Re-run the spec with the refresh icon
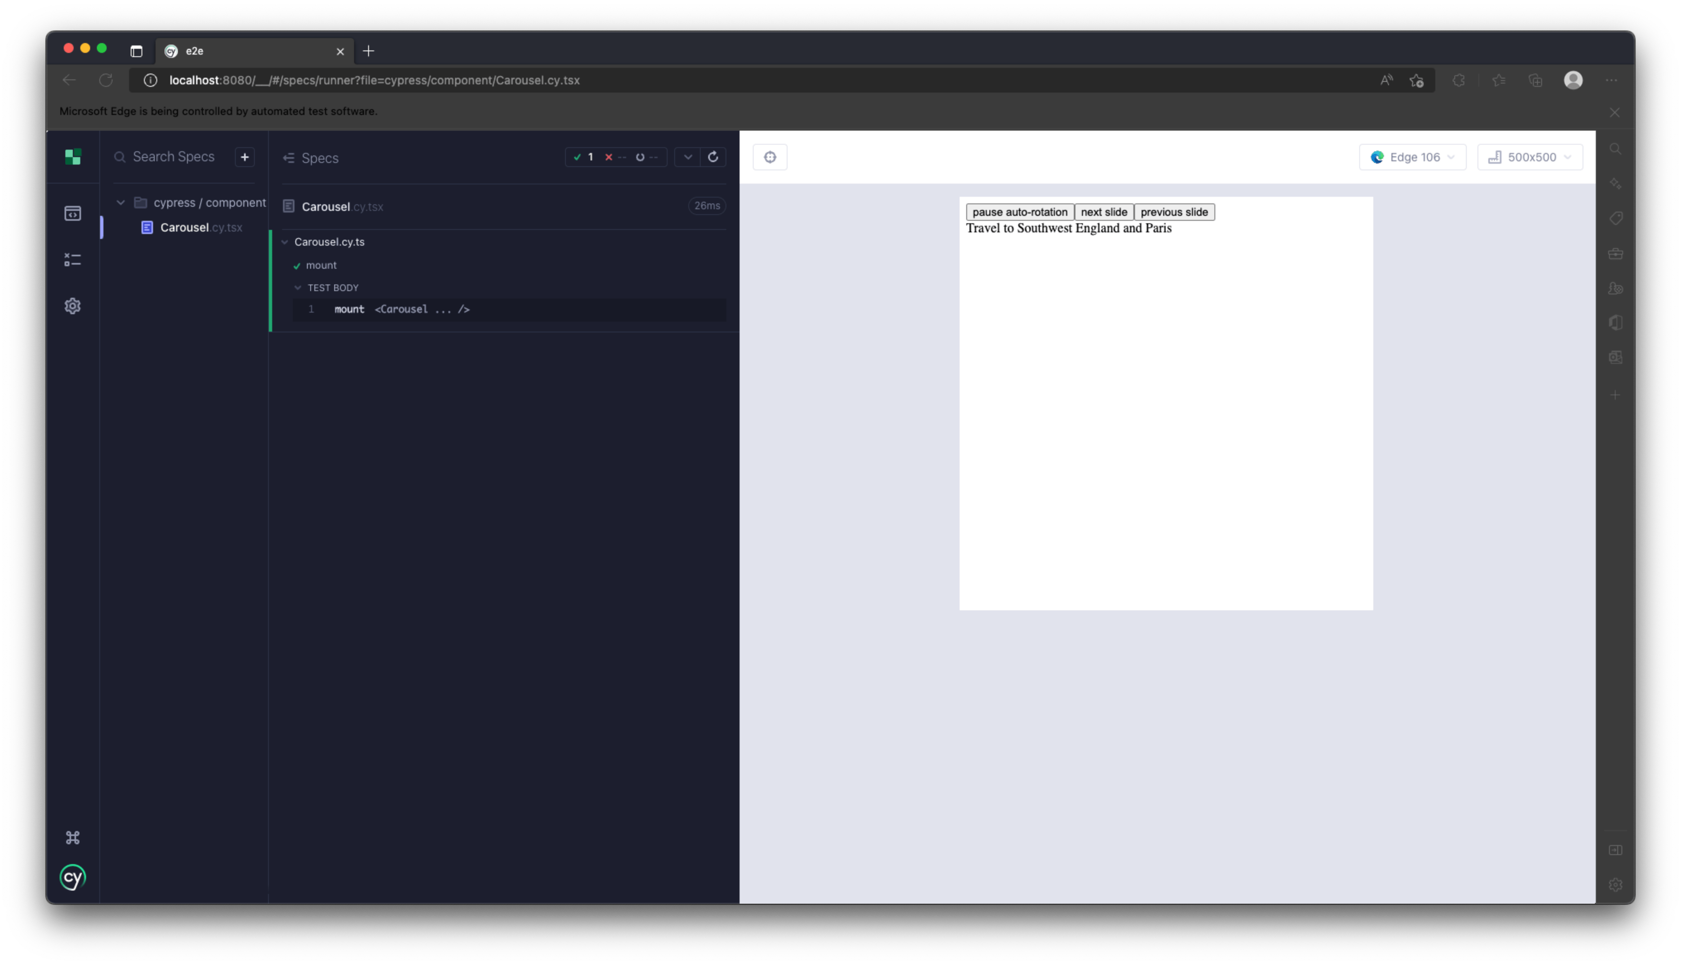 pyautogui.click(x=714, y=157)
